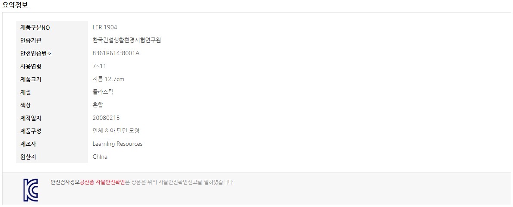Select the 제품구분NO row label
The height and width of the screenshot is (207, 513).
pyautogui.click(x=52, y=28)
